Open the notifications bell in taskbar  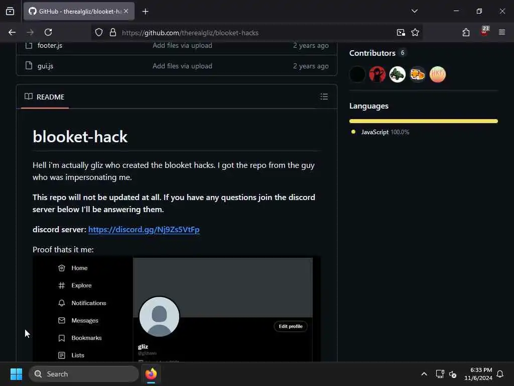[x=500, y=374]
